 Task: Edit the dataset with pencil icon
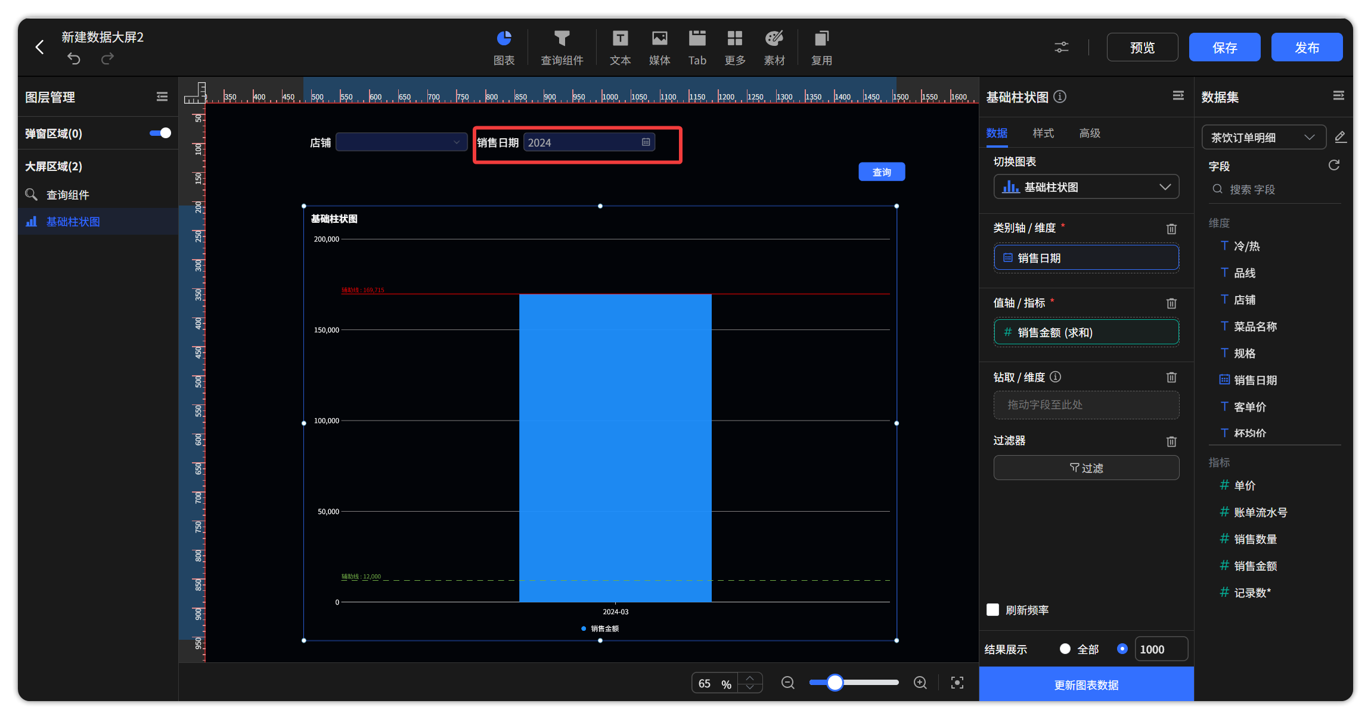pyautogui.click(x=1340, y=137)
